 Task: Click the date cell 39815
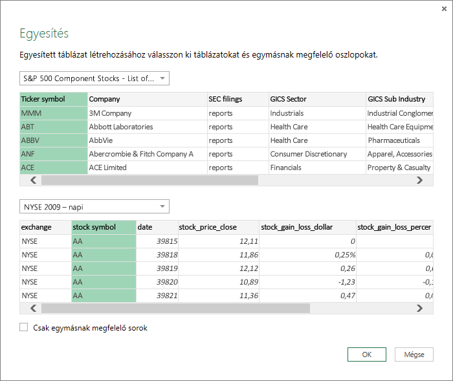[x=157, y=241]
